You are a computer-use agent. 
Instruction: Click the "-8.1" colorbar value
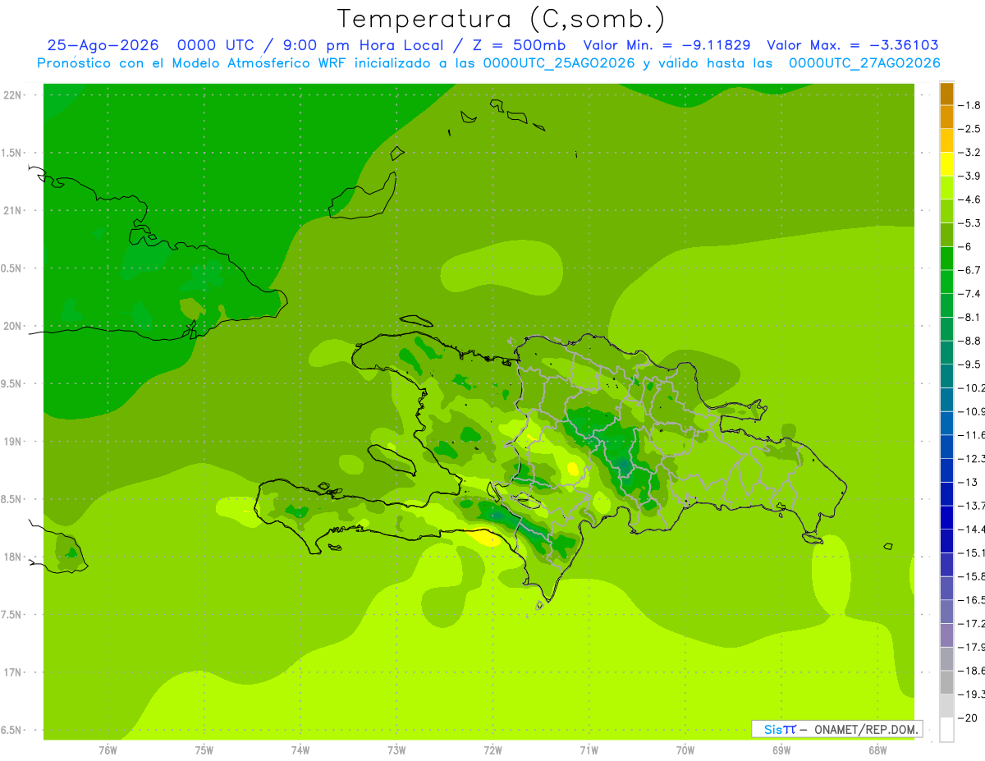[x=969, y=317]
